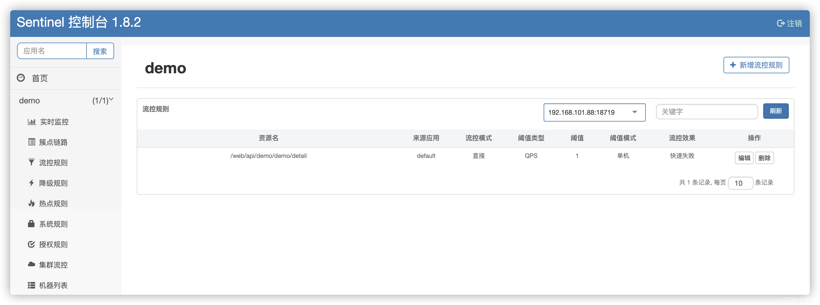Click the page size field showing 10
Screen dimensions: 820x305
click(741, 183)
